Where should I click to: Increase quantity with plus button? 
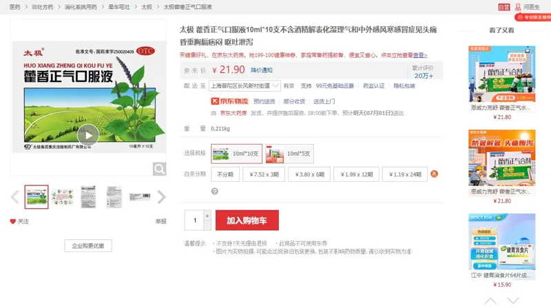(207, 216)
